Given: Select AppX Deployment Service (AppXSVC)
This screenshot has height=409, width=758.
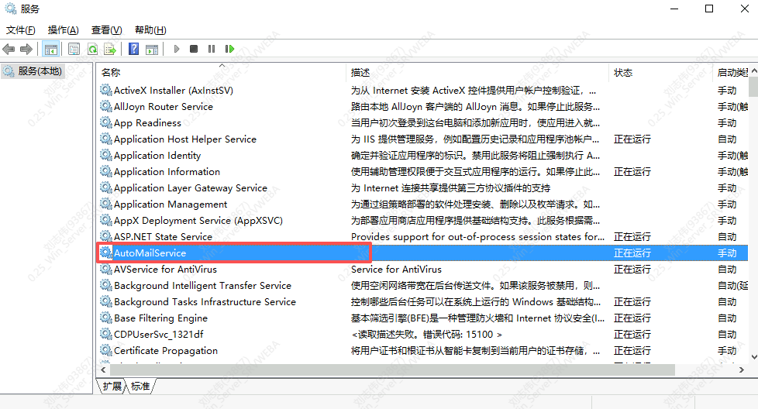Looking at the screenshot, I should [198, 220].
